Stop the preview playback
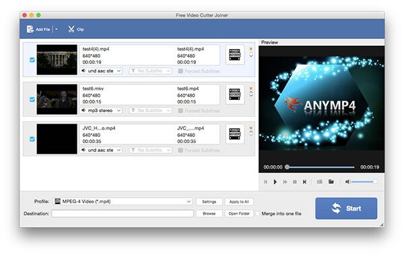This screenshot has height=255, width=404. [295, 182]
